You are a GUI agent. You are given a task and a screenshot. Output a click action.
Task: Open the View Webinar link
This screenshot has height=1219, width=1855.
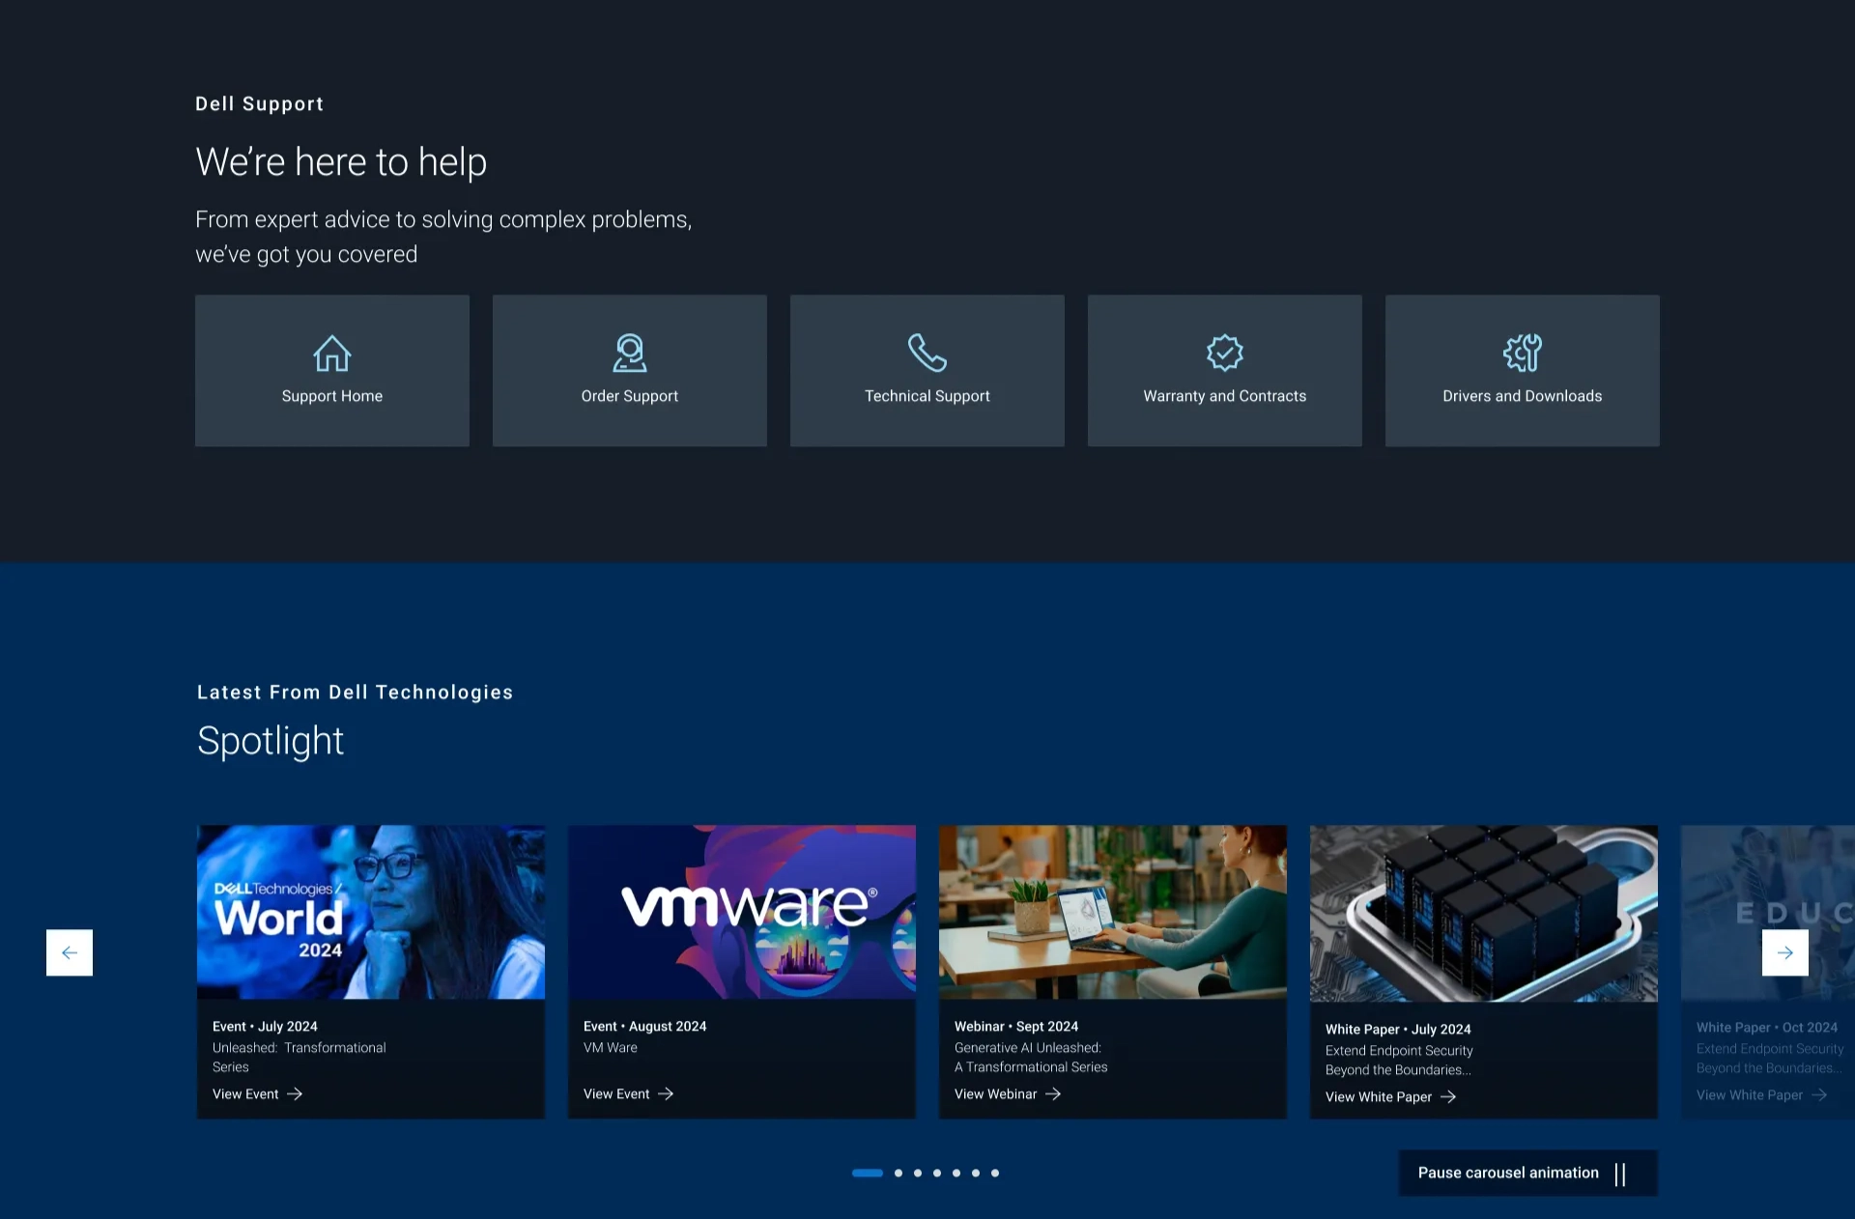point(1008,1094)
